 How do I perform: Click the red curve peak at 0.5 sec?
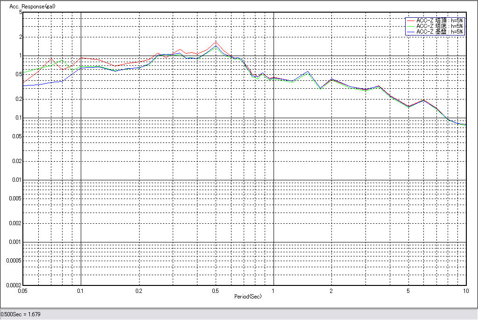[216, 42]
